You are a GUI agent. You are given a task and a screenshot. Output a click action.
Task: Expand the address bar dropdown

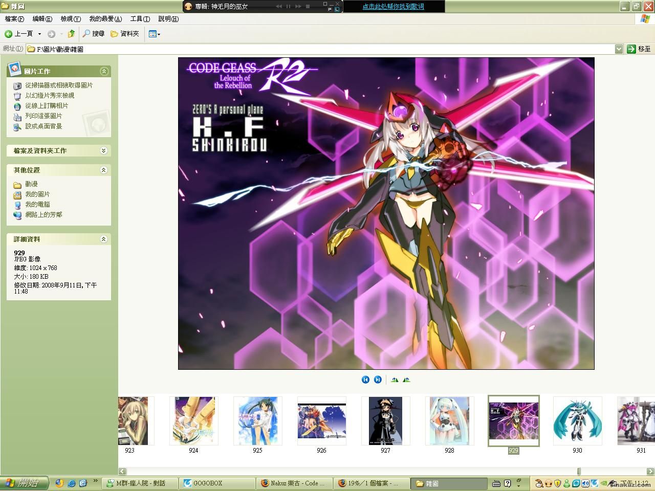(x=619, y=49)
